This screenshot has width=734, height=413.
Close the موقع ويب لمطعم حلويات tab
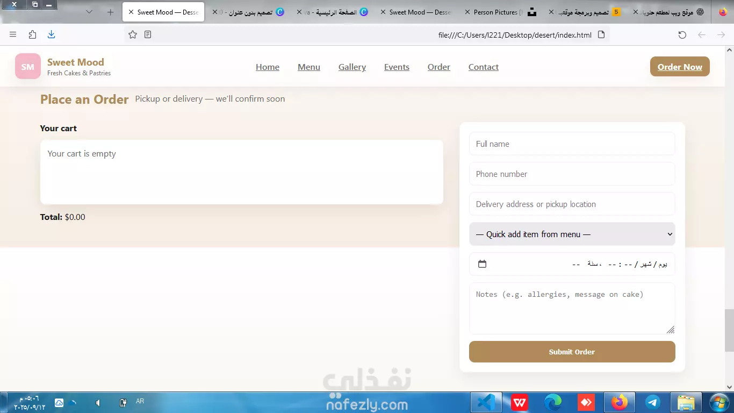[636, 12]
